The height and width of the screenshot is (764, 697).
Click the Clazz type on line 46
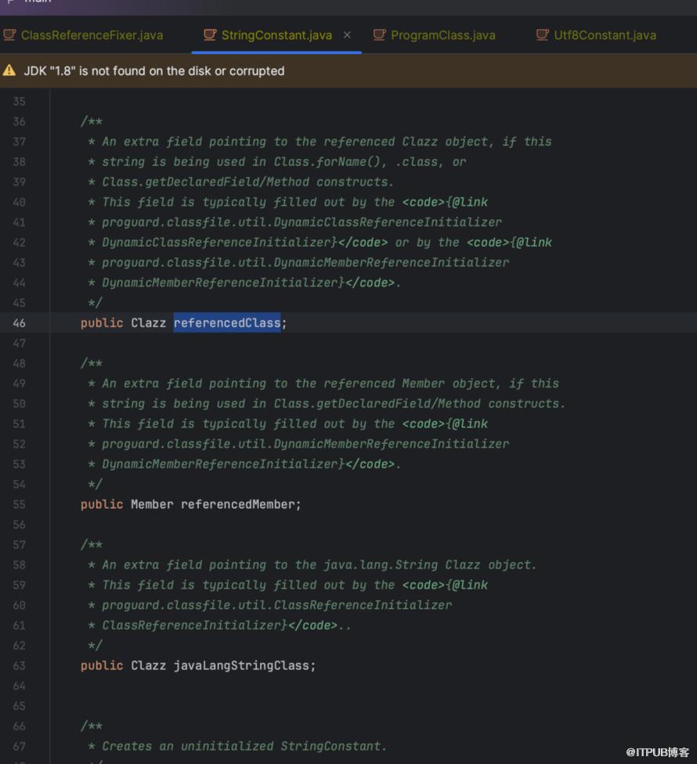click(x=148, y=323)
